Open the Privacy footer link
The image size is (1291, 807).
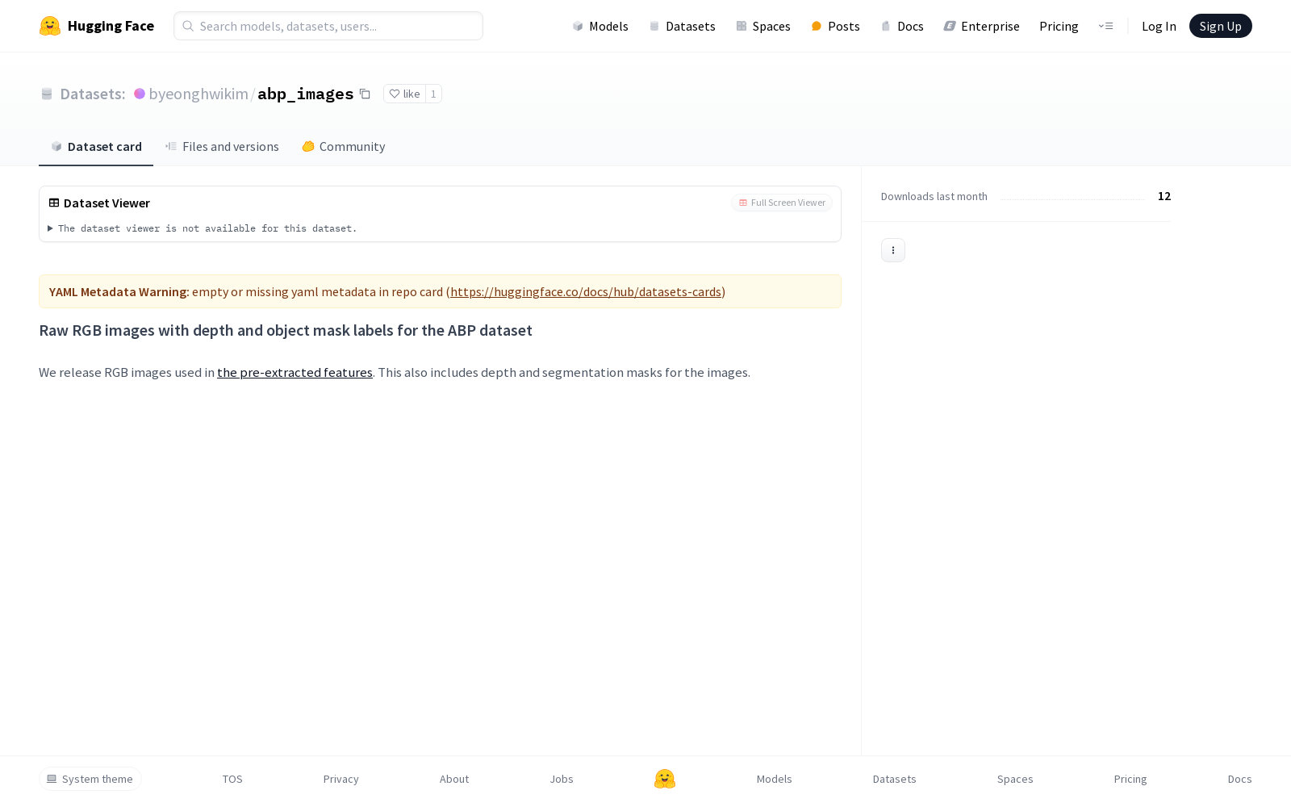[x=341, y=779]
